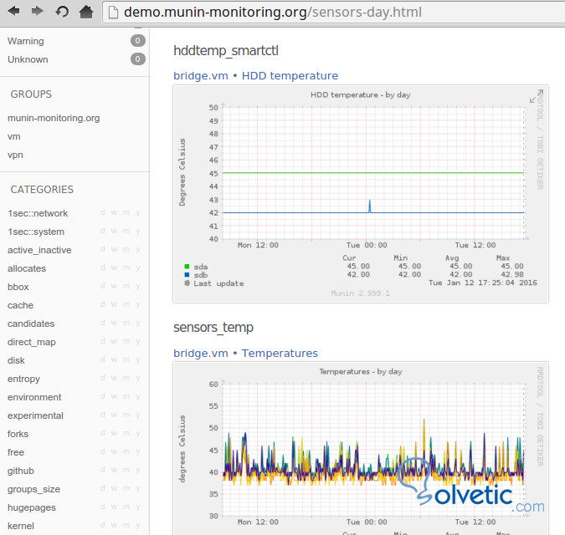The image size is (565, 535).
Task: Open the vm group
Action: click(x=14, y=137)
